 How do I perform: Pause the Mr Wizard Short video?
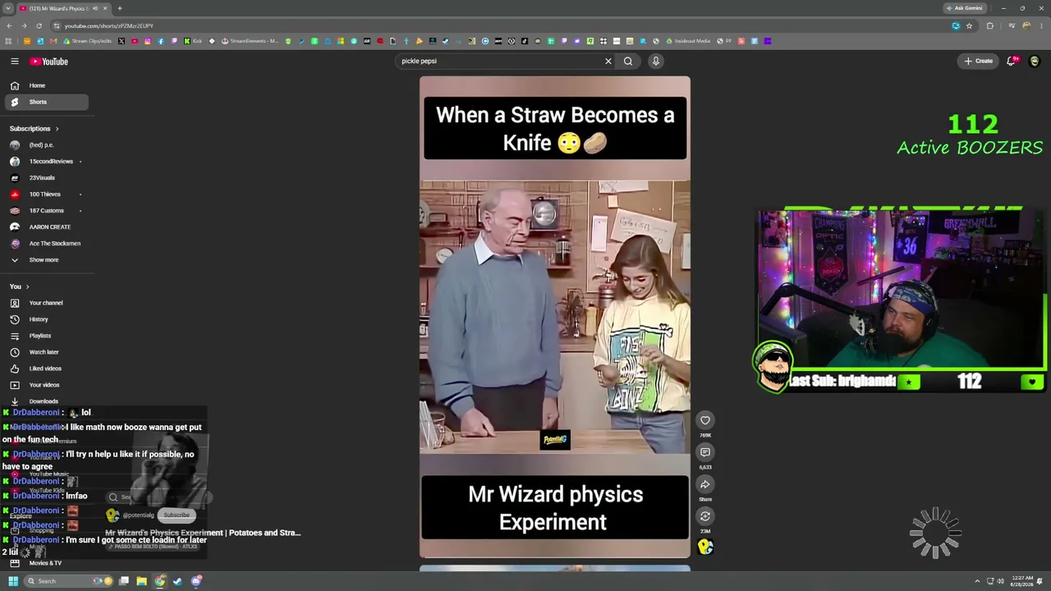click(555, 317)
